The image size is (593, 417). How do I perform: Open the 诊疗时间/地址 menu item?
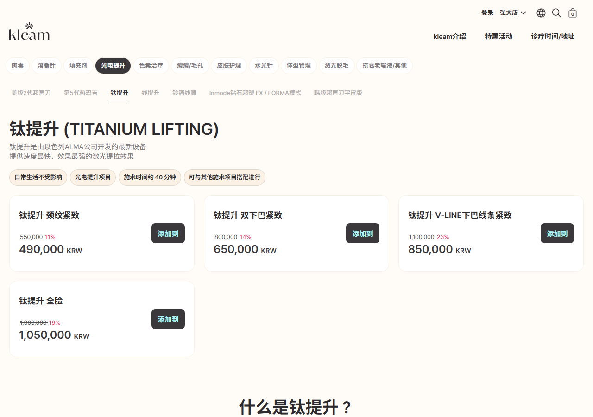[553, 36]
